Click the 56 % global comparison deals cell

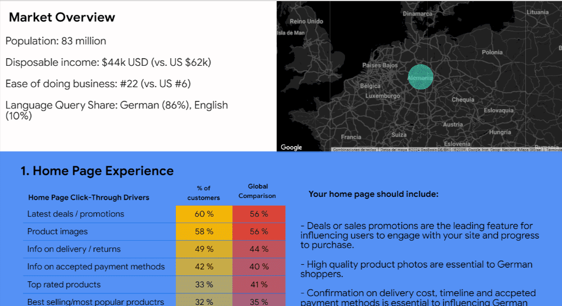click(x=259, y=214)
